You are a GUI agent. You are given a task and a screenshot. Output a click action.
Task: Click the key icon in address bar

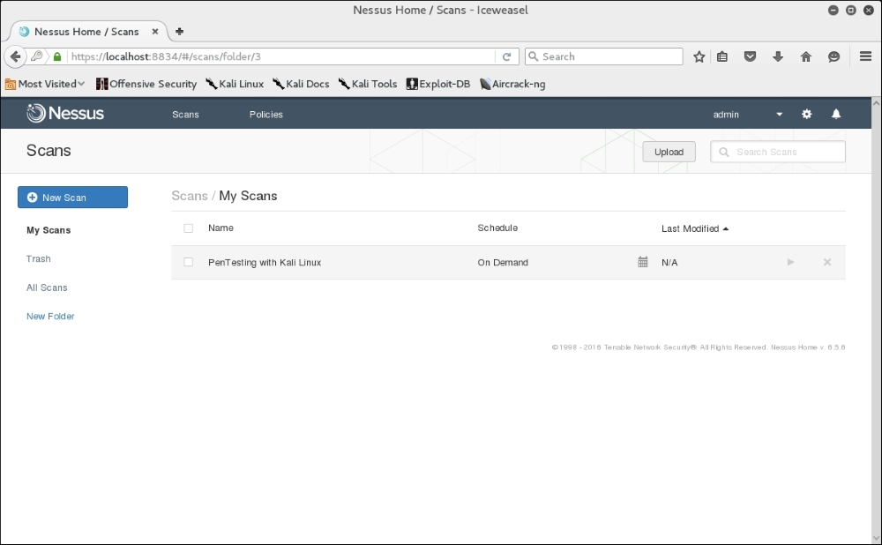click(x=37, y=56)
